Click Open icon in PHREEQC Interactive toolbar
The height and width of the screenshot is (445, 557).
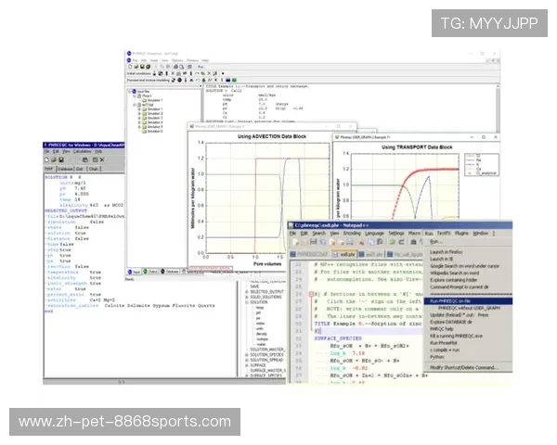[136, 67]
